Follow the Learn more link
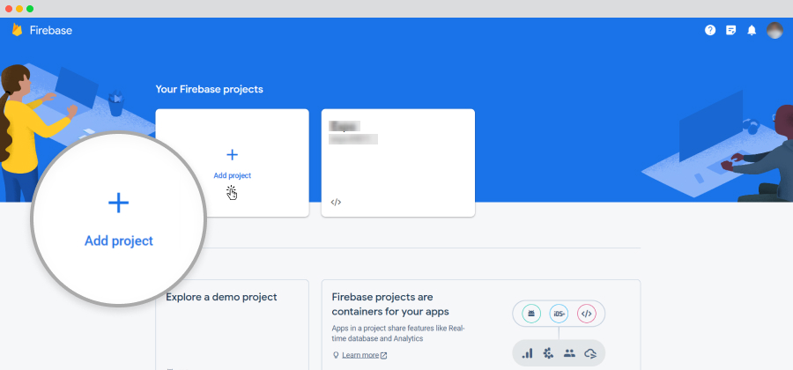793x370 pixels. click(x=360, y=355)
